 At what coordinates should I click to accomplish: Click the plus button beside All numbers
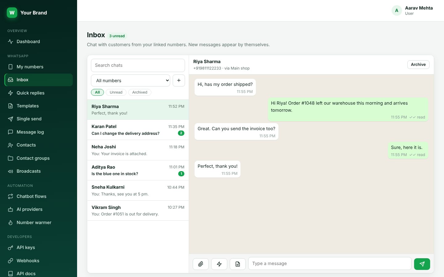[x=179, y=80]
